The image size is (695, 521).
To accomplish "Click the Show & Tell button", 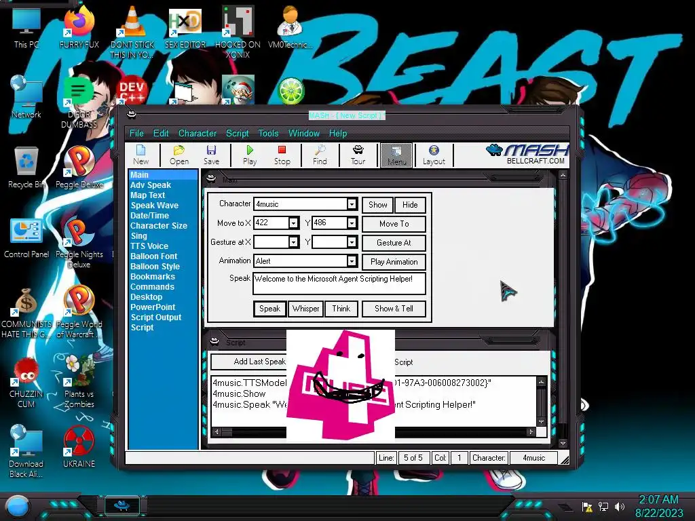I will [x=394, y=309].
